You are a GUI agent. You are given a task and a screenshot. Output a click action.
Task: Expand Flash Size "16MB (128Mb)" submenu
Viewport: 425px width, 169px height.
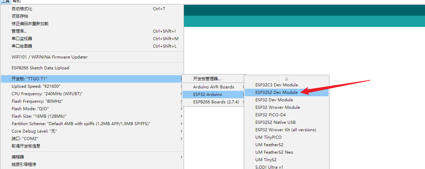click(x=92, y=116)
